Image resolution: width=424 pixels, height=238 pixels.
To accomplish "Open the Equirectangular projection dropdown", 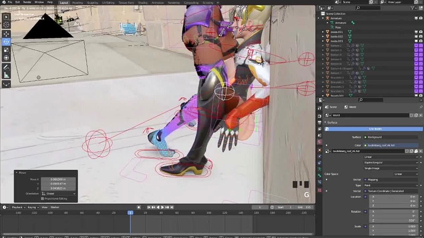I will click(391, 163).
